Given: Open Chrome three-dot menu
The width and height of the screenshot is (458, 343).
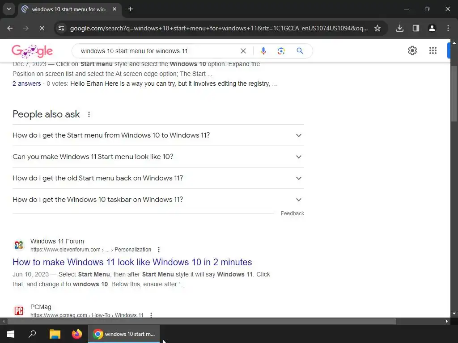Looking at the screenshot, I should [448, 28].
